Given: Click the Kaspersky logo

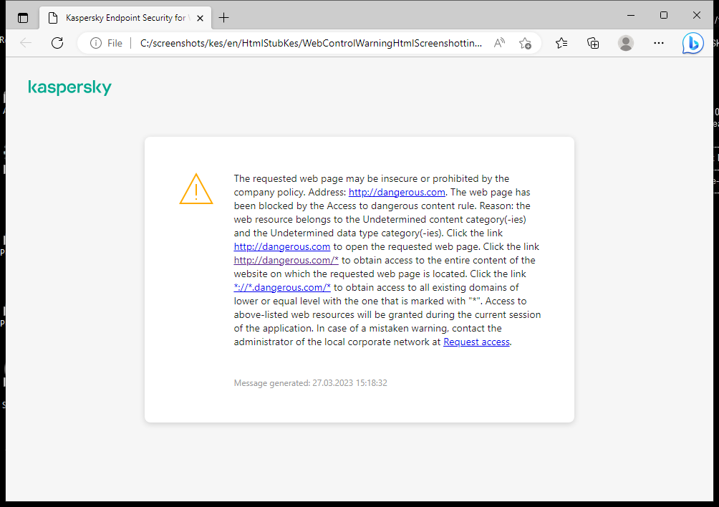Looking at the screenshot, I should [x=69, y=87].
